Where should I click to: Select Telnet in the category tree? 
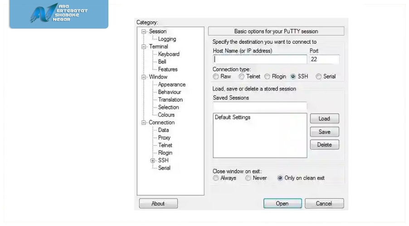[165, 145]
